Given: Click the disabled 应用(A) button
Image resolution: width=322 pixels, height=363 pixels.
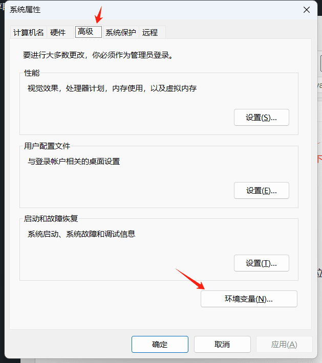Looking at the screenshot, I should [284, 344].
